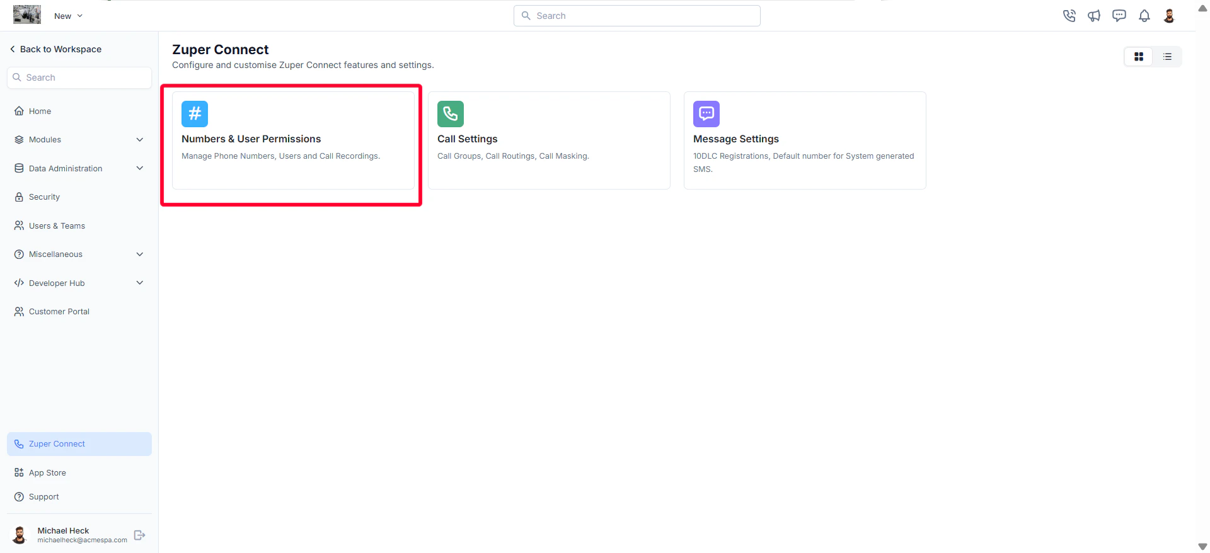Viewport: 1210px width, 553px height.
Task: Click the Modules layers icon
Action: [x=19, y=140]
